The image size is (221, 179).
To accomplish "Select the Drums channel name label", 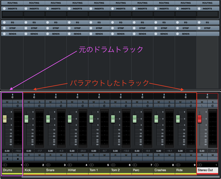I will click(12, 170).
